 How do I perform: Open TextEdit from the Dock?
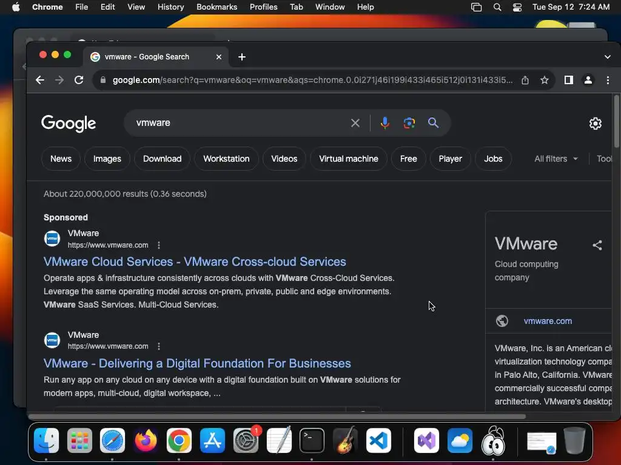pos(279,441)
